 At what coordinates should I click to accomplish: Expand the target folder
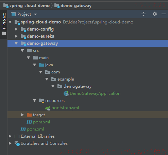pos(22,115)
